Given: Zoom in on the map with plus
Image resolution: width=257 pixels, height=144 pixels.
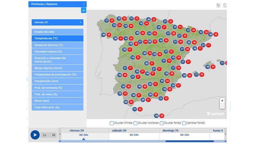Looking at the screenshot, I should pyautogui.click(x=222, y=100).
